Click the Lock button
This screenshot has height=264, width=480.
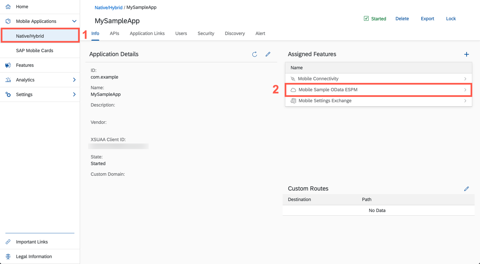(x=451, y=19)
